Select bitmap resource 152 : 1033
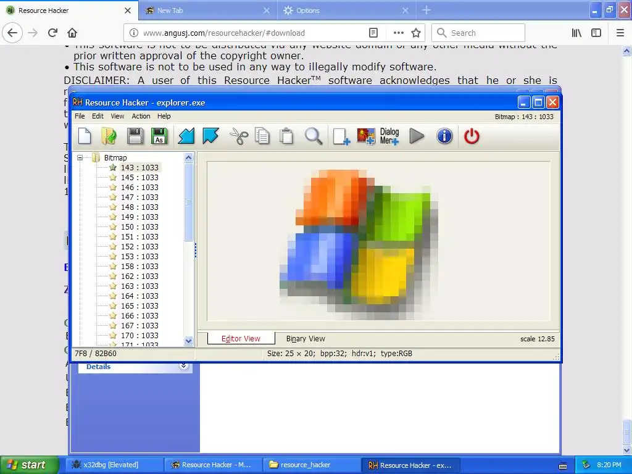The width and height of the screenshot is (632, 474). point(139,247)
